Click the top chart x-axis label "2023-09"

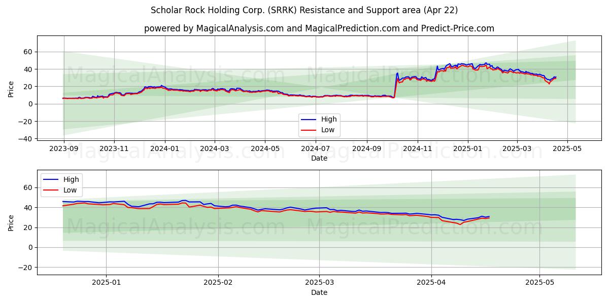click(63, 150)
